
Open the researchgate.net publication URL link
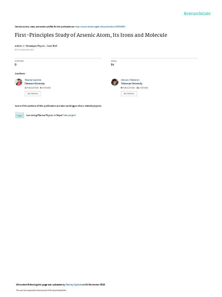click(x=100, y=27)
